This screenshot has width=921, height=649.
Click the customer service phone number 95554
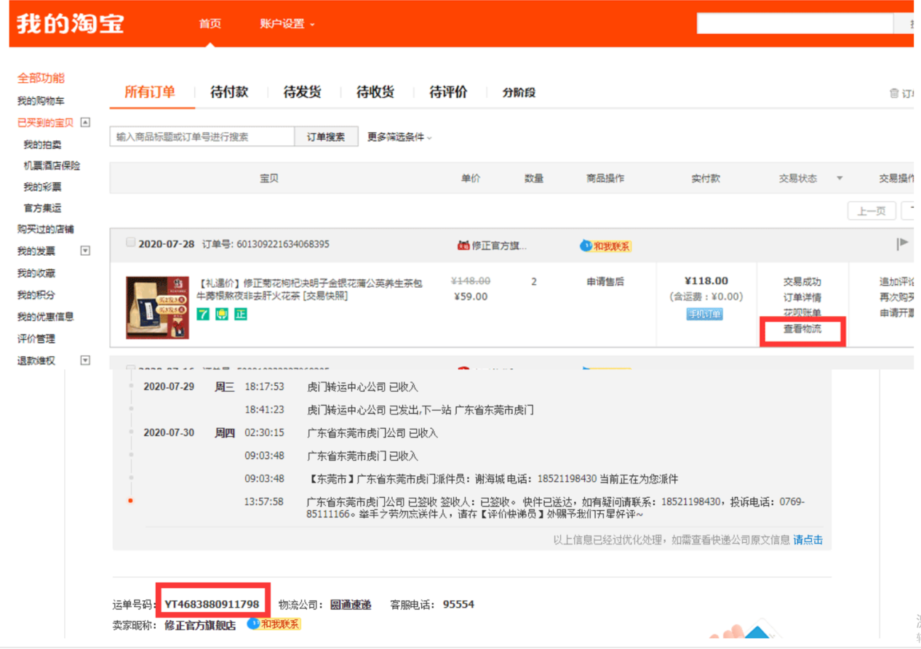tap(458, 605)
